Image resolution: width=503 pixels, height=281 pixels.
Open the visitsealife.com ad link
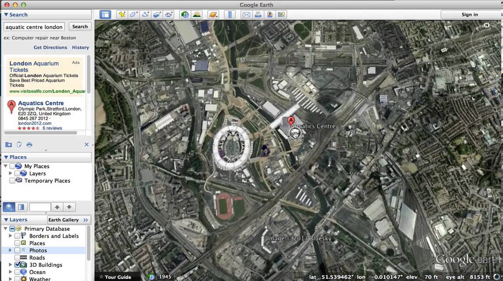47,91
